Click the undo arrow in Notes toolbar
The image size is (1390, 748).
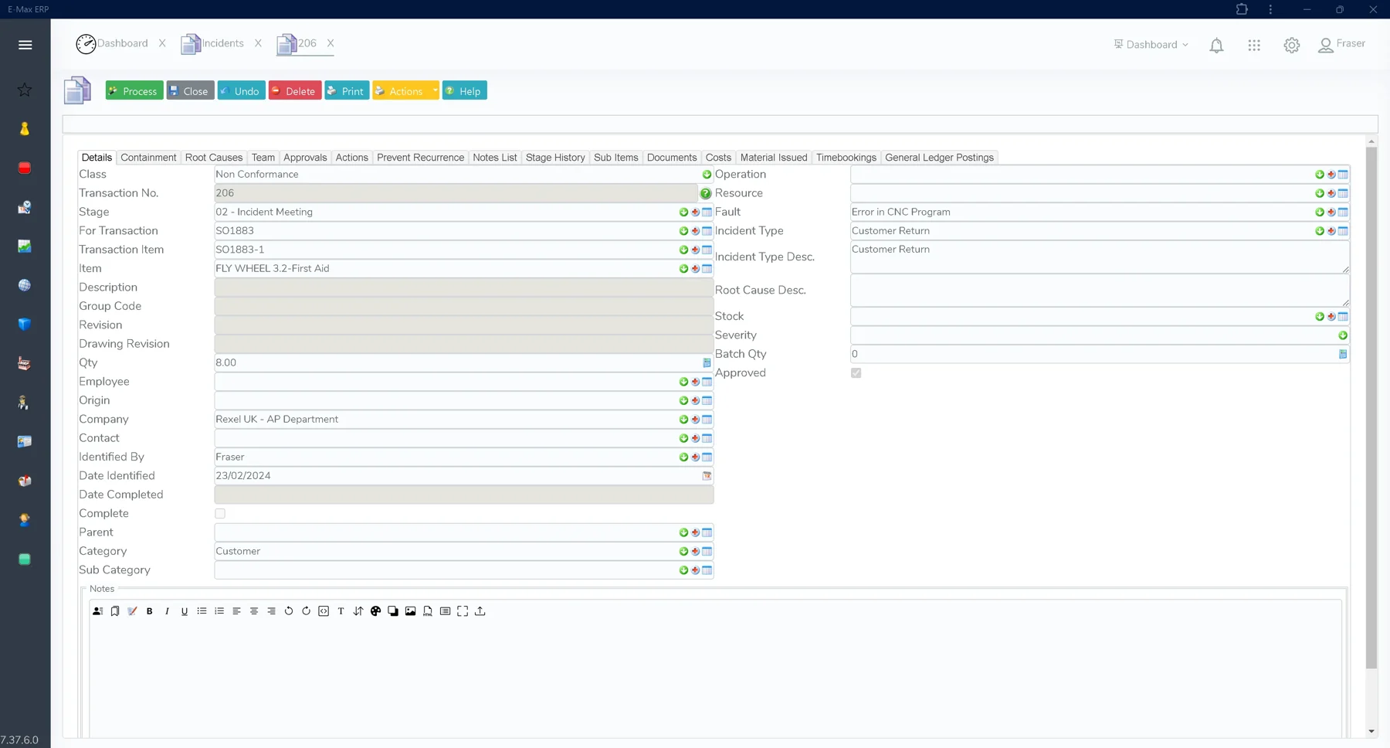pos(289,611)
